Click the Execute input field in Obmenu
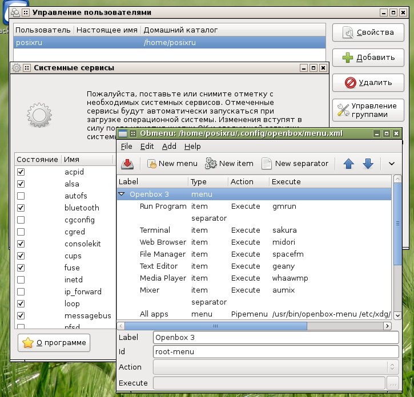 (x=269, y=383)
